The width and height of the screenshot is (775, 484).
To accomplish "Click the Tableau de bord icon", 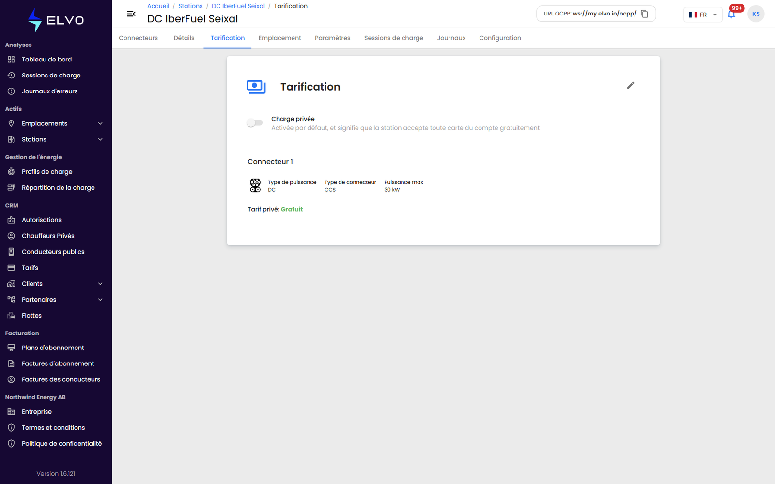I will [11, 60].
